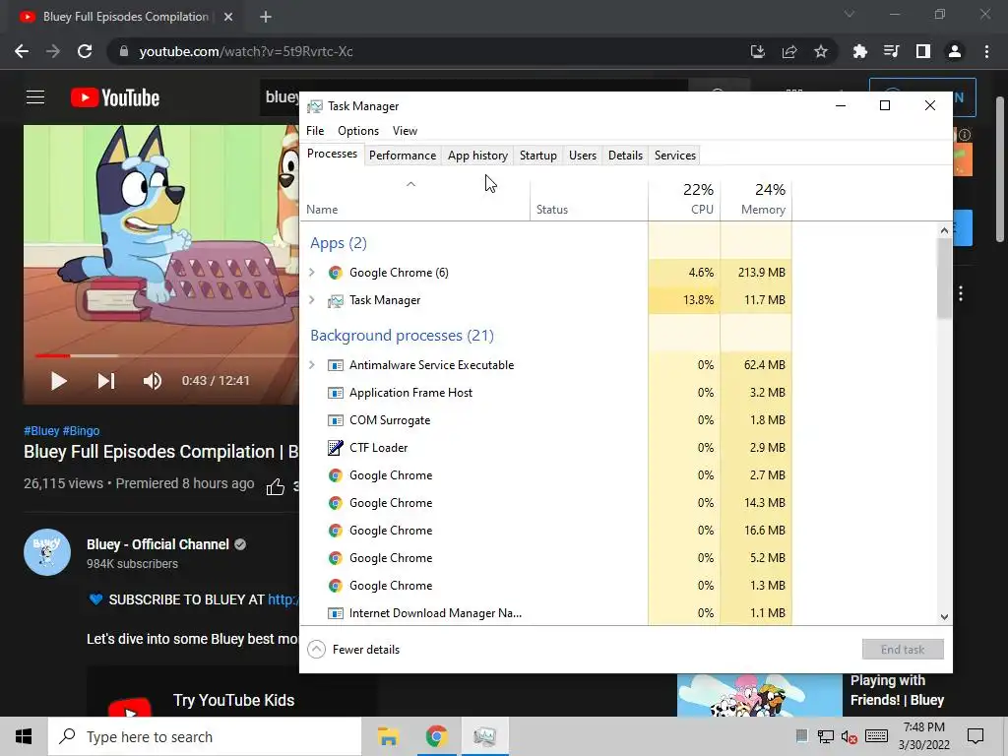
Task: Sort processes by Memory column
Action: click(x=756, y=199)
